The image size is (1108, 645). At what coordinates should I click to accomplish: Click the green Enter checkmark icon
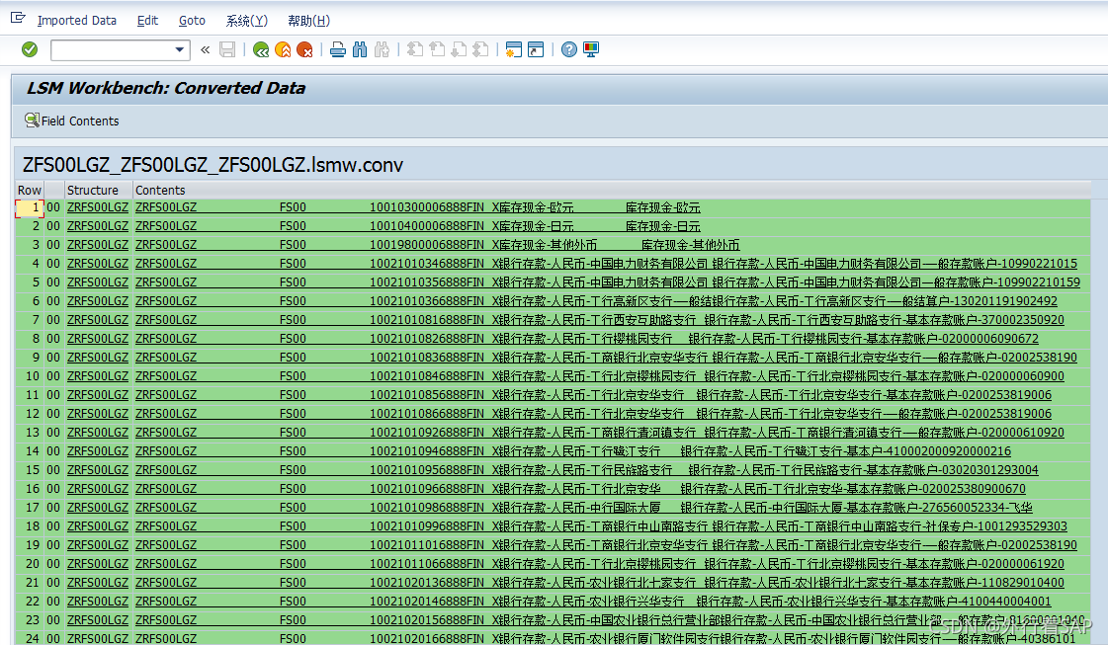coord(30,49)
